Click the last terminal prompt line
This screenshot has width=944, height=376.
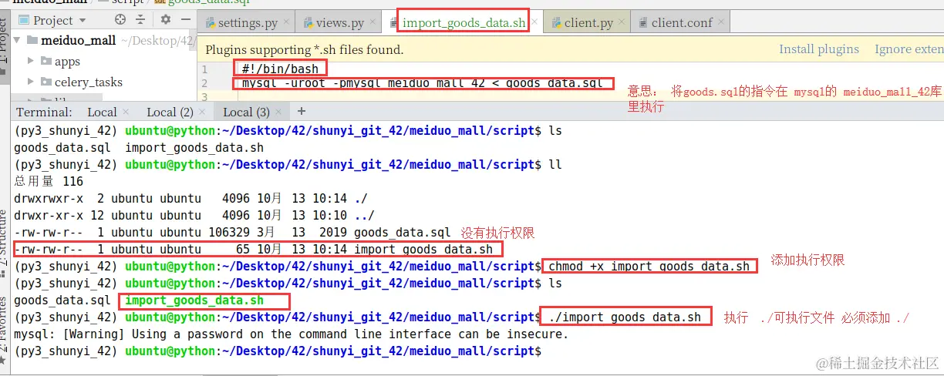(278, 351)
